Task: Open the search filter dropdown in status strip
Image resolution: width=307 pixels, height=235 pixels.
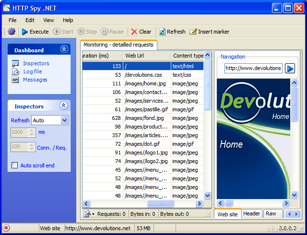Action: pyautogui.click(x=89, y=214)
